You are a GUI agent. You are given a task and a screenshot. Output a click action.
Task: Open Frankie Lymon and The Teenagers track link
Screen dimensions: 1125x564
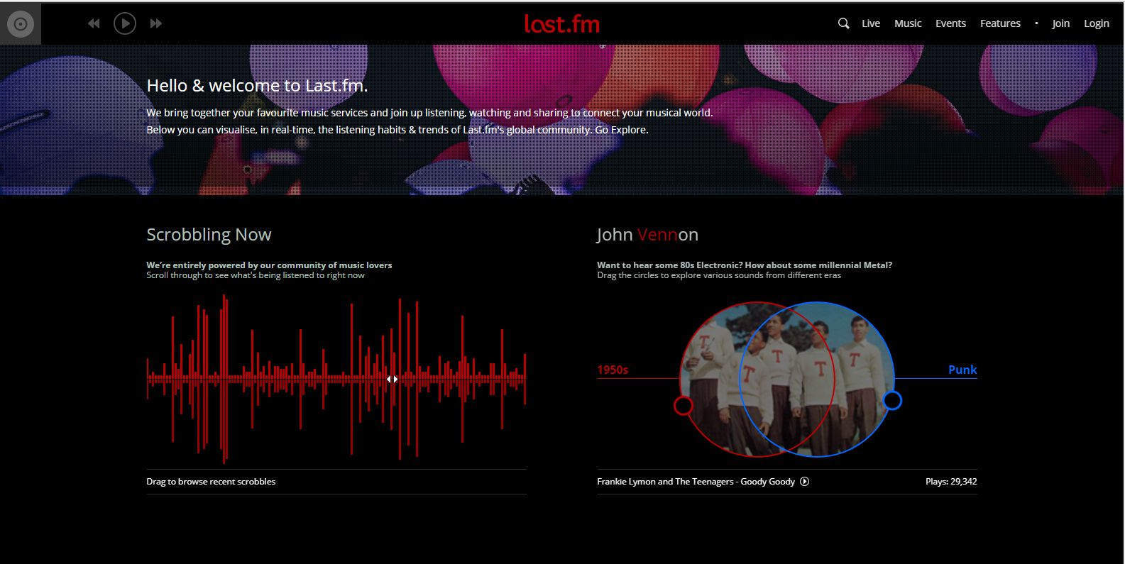pos(695,482)
